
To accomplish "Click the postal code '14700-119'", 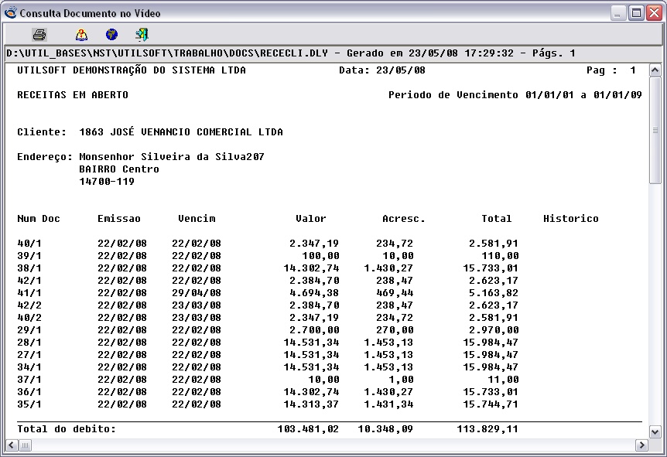I will (107, 181).
